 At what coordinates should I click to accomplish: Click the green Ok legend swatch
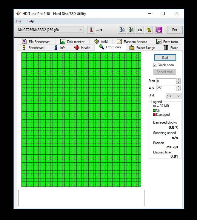pos(154,110)
